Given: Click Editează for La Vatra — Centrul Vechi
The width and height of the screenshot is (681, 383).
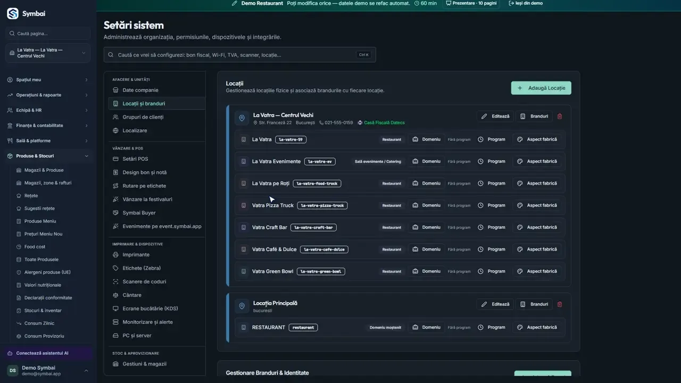Looking at the screenshot, I should 495,116.
